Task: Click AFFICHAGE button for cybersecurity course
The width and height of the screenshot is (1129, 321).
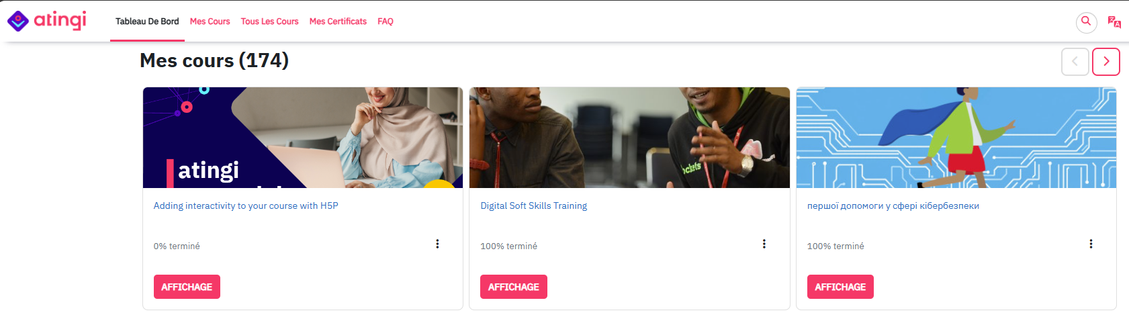Action: 840,287
